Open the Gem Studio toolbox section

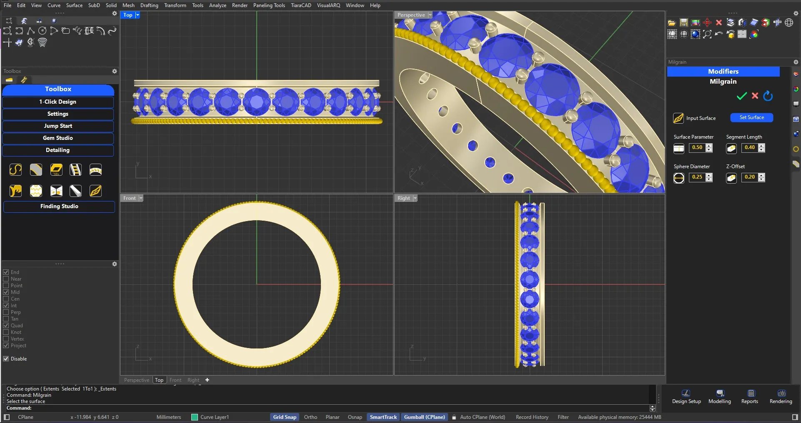[58, 138]
